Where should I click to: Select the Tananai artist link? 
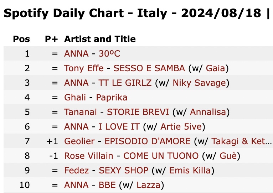(x=81, y=112)
